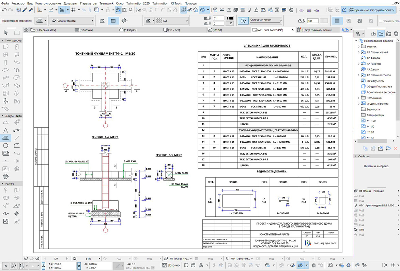Click the gray pen swatch next to 181

[324, 21]
